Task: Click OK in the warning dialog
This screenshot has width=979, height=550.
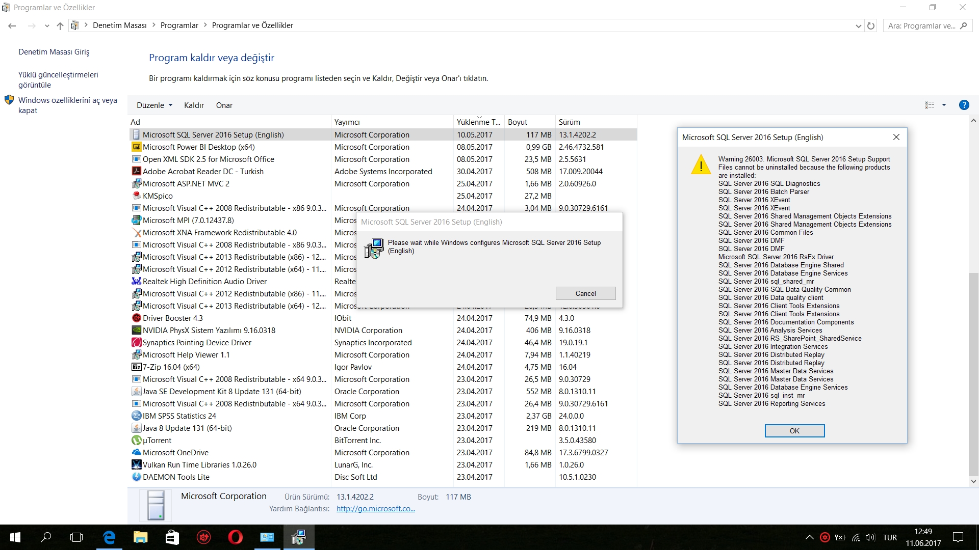Action: 794,431
